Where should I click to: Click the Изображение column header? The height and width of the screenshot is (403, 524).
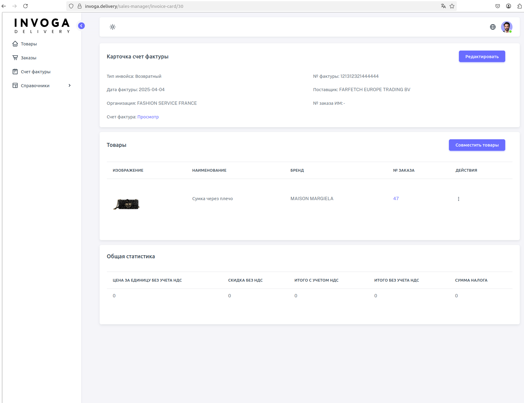tap(128, 170)
